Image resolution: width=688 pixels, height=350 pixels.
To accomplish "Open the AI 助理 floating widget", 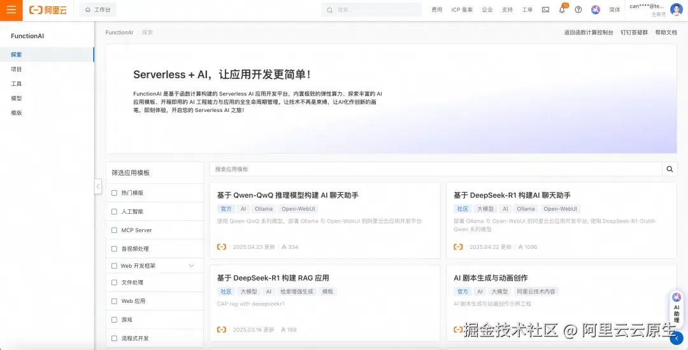I will (x=677, y=308).
